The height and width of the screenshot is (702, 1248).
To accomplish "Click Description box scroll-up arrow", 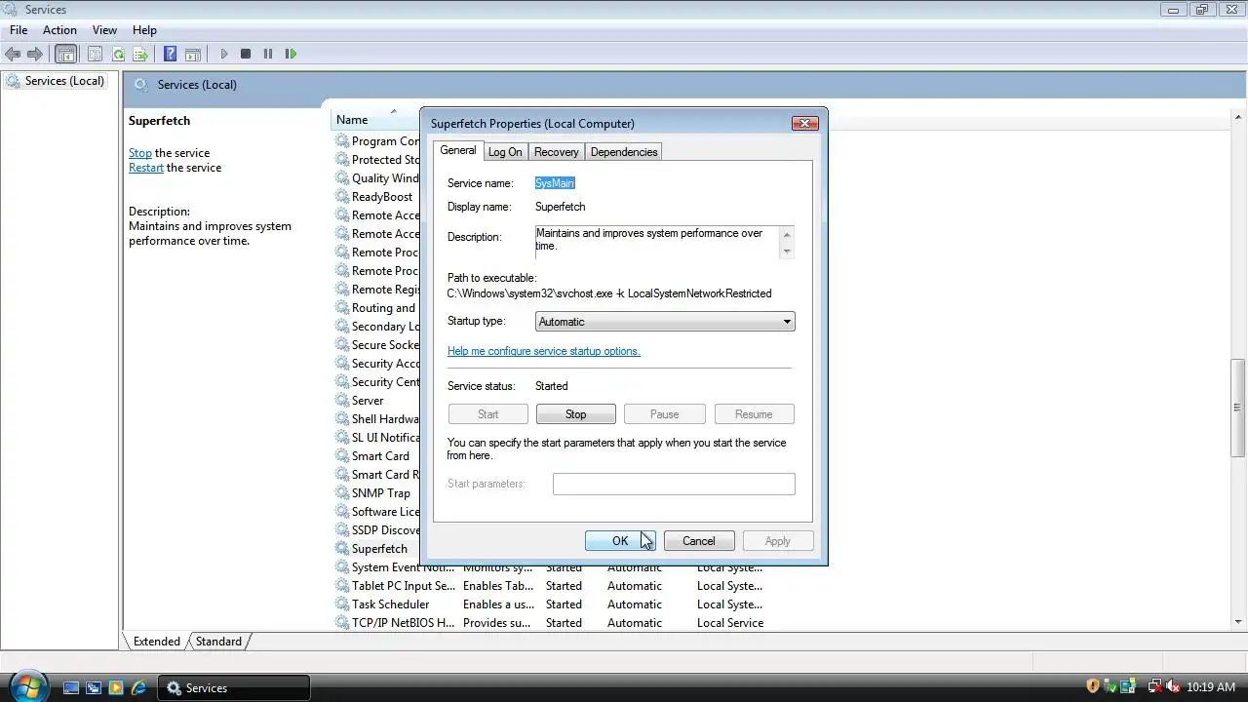I will pyautogui.click(x=787, y=234).
